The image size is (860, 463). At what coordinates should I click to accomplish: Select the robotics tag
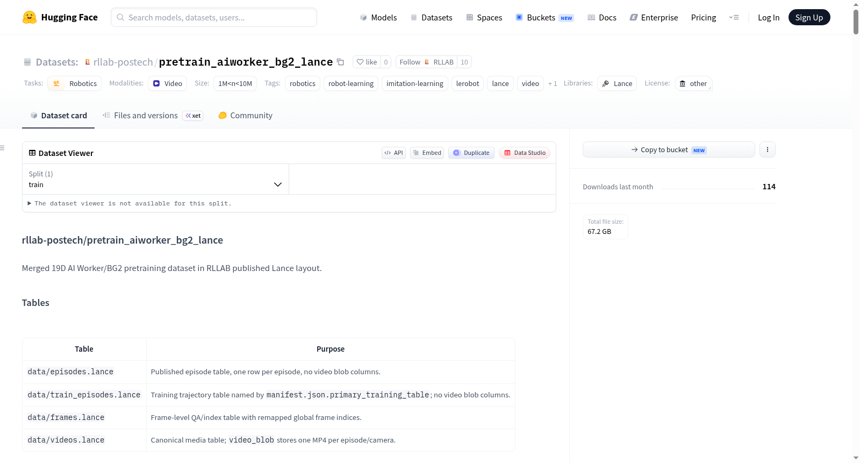tap(303, 83)
